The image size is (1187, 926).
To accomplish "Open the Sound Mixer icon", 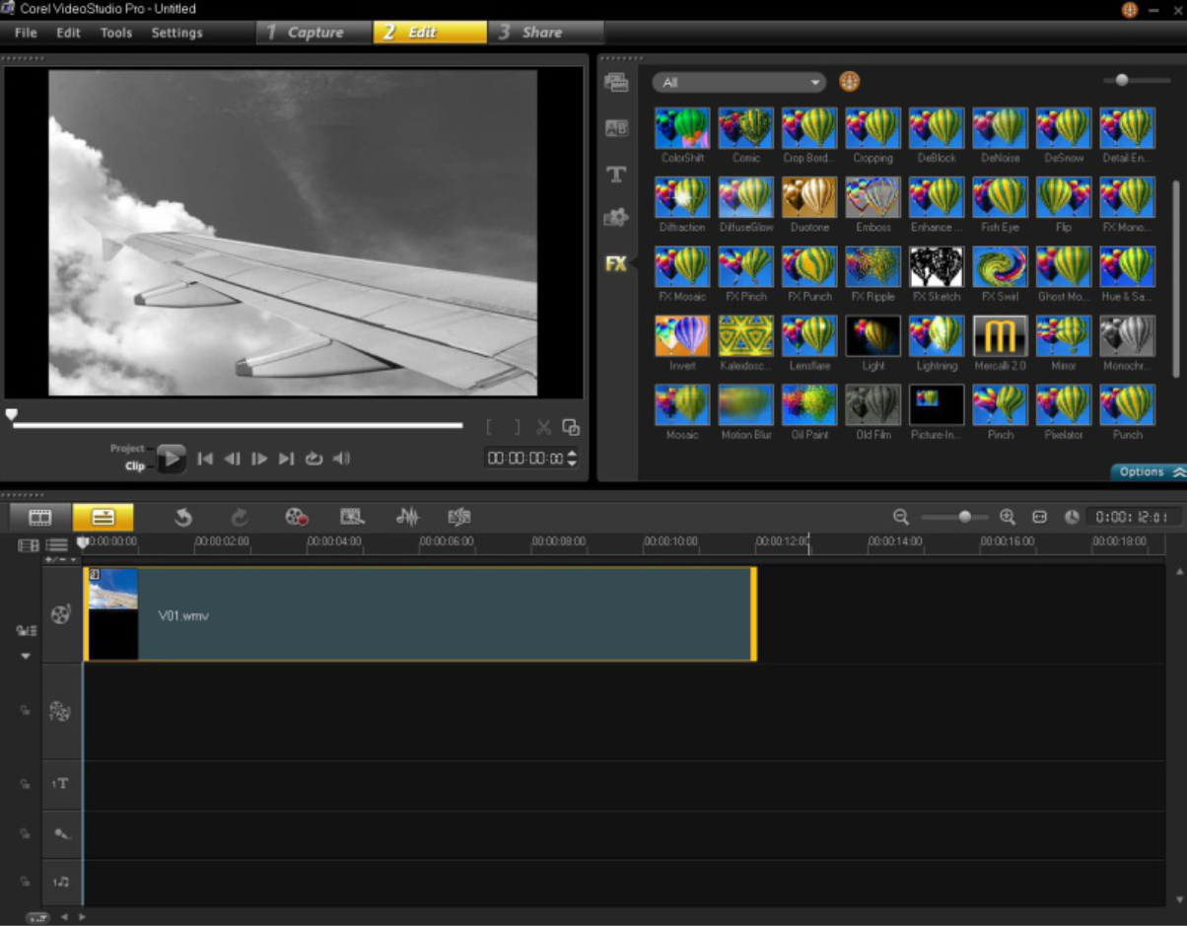I will coord(407,517).
